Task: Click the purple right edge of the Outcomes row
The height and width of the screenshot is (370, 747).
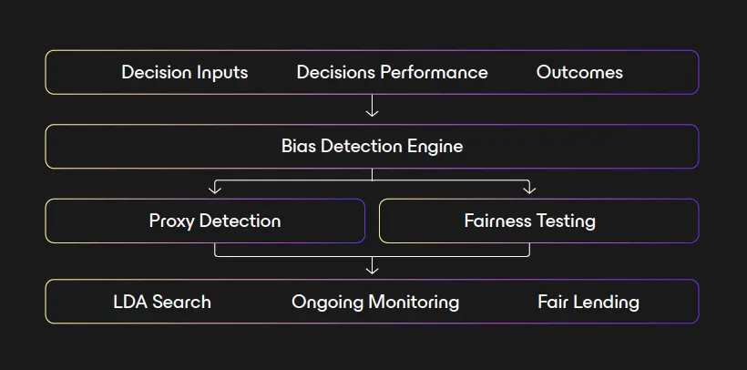Action: (699, 72)
